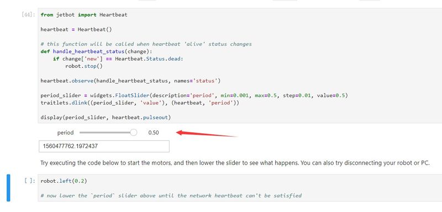
Task: Place cursor in robot.left(0.2) line
Action: [x=64, y=181]
